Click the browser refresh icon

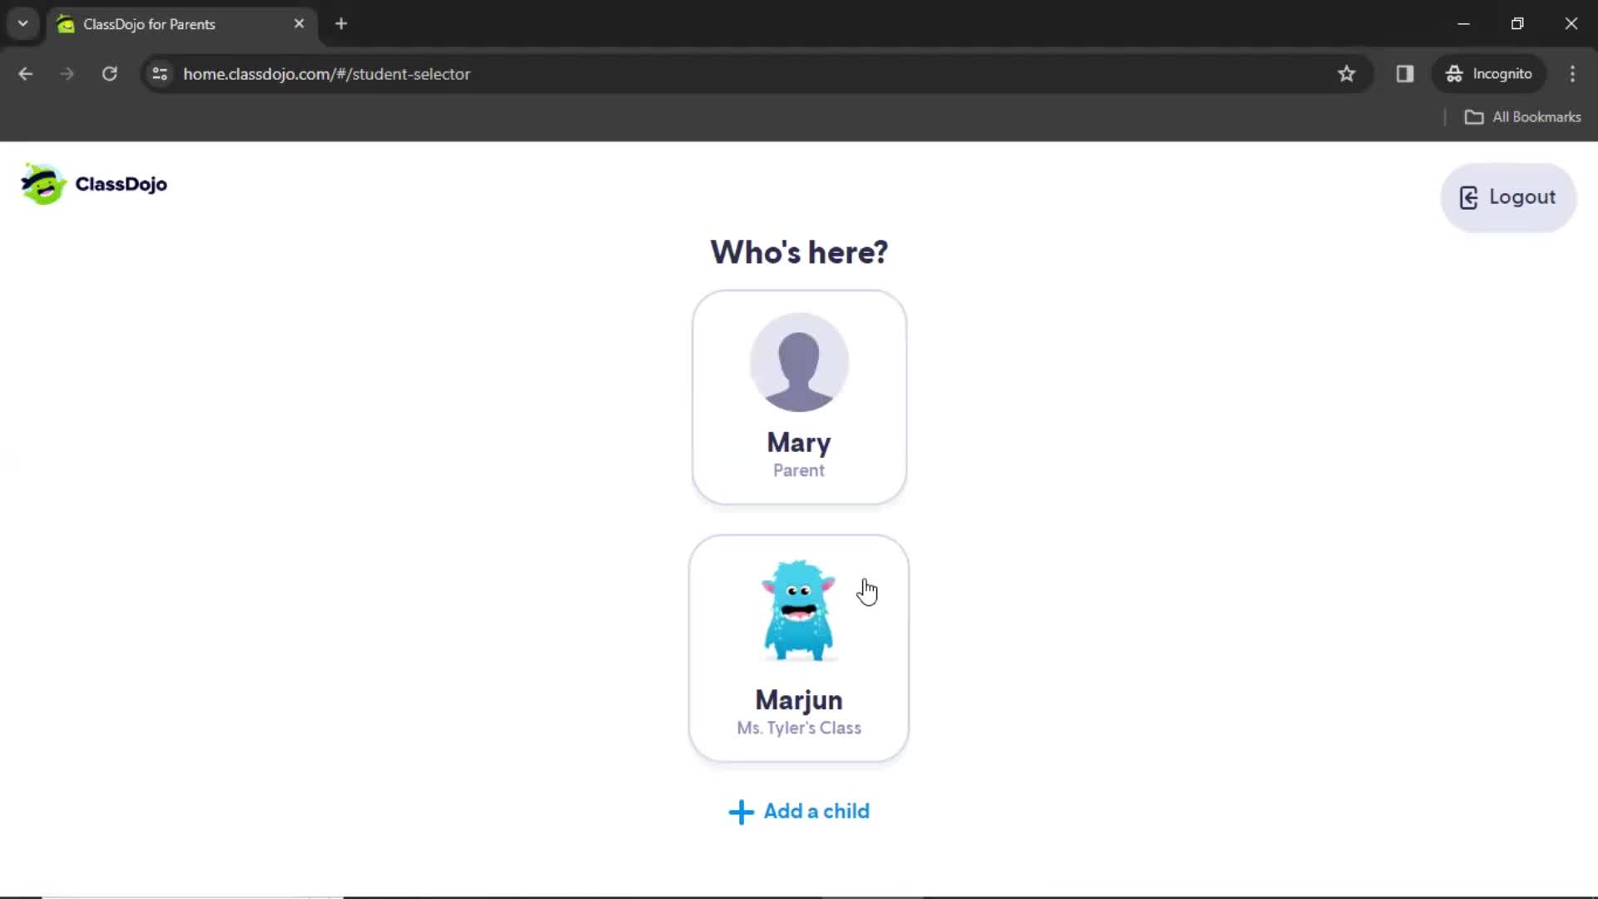pos(109,73)
